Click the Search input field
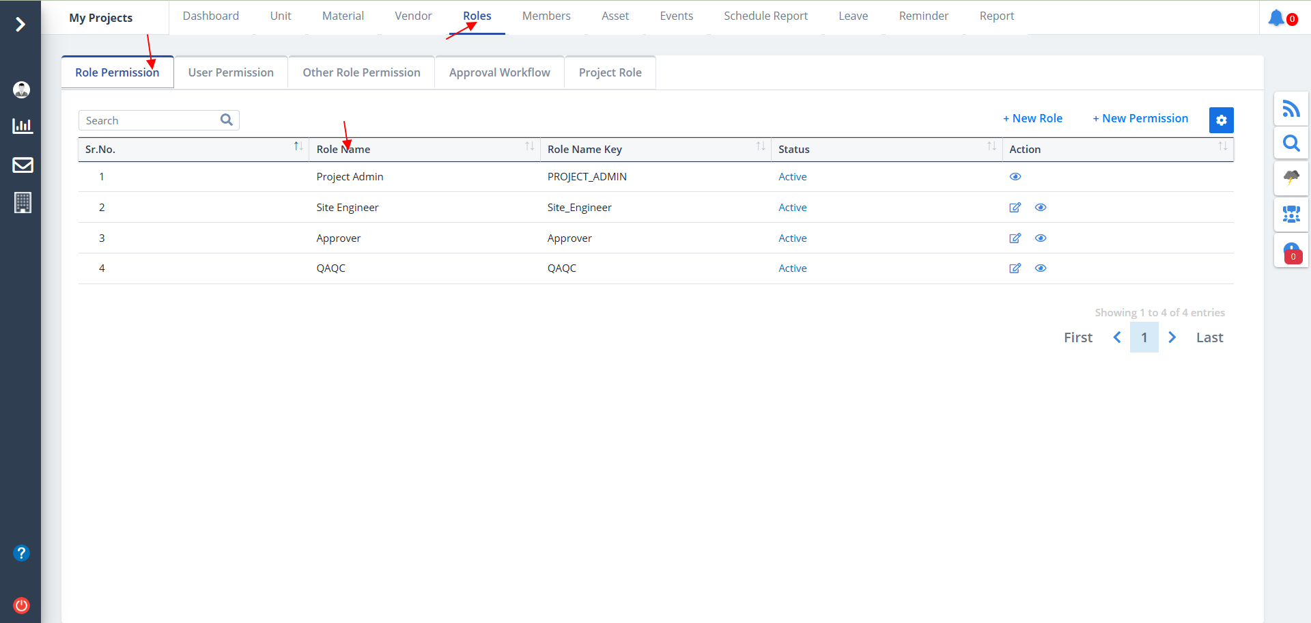 [x=150, y=121]
